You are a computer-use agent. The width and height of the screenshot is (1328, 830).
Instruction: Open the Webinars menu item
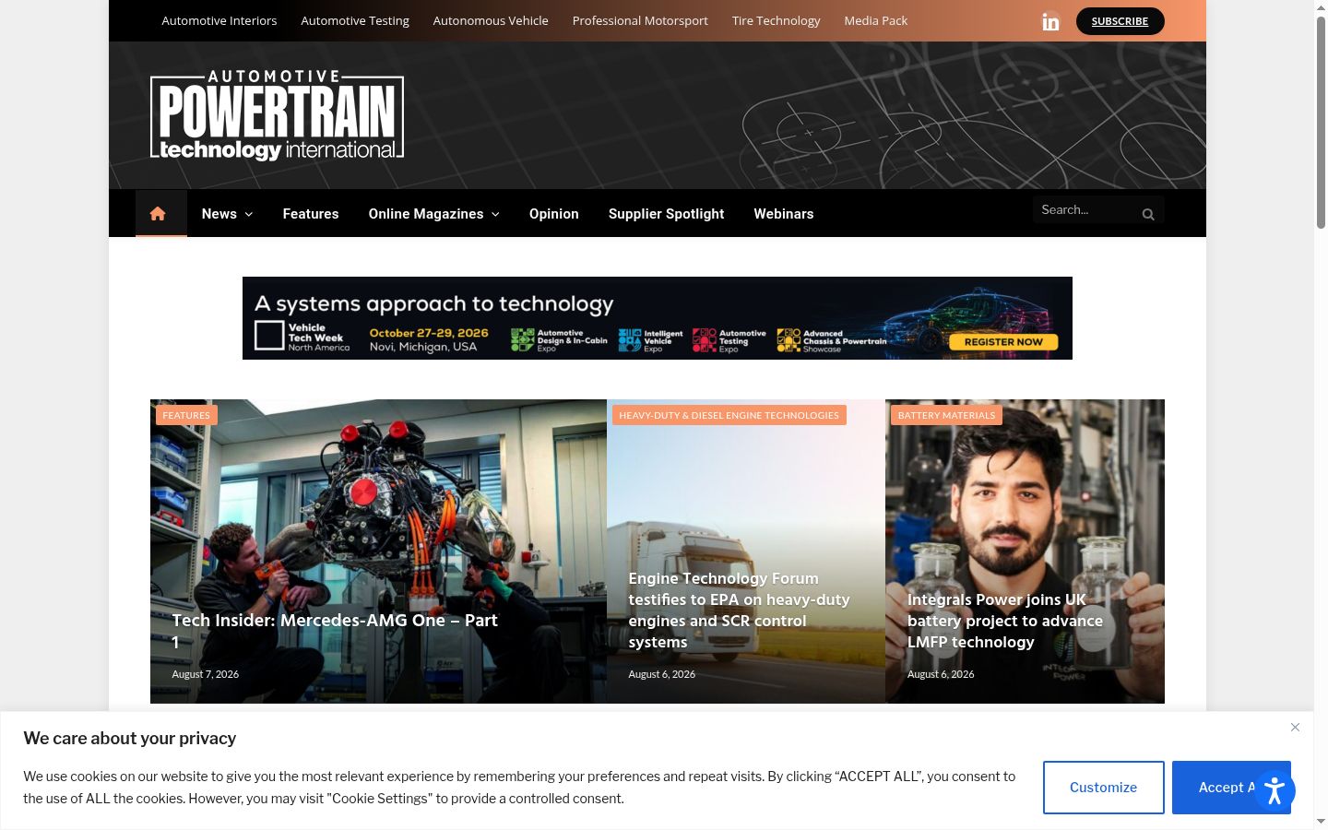pyautogui.click(x=784, y=214)
